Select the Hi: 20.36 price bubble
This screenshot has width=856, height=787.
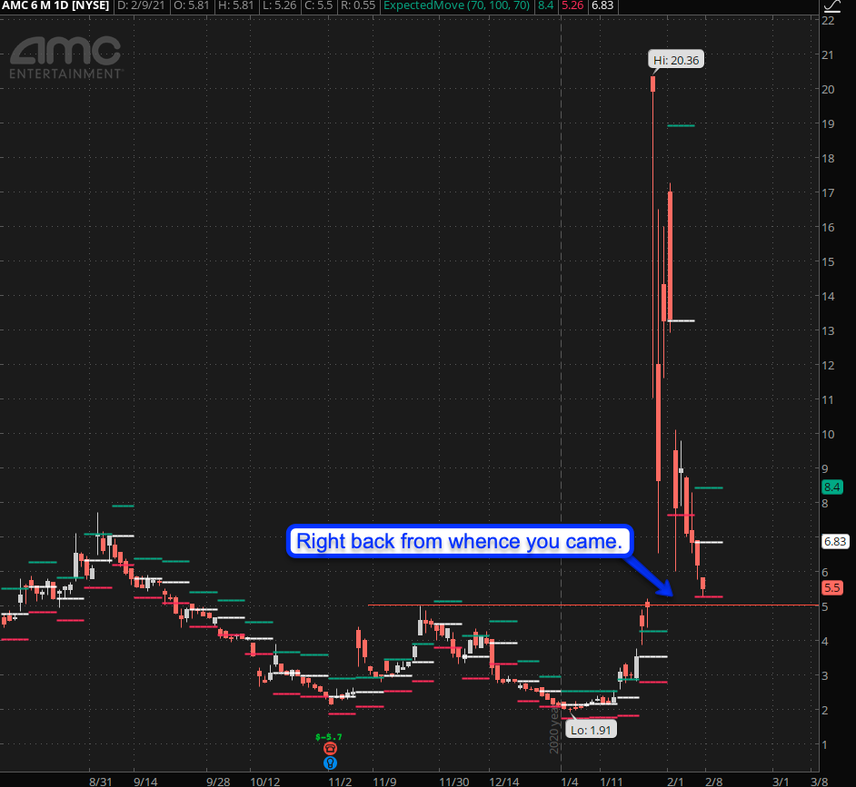pyautogui.click(x=676, y=60)
